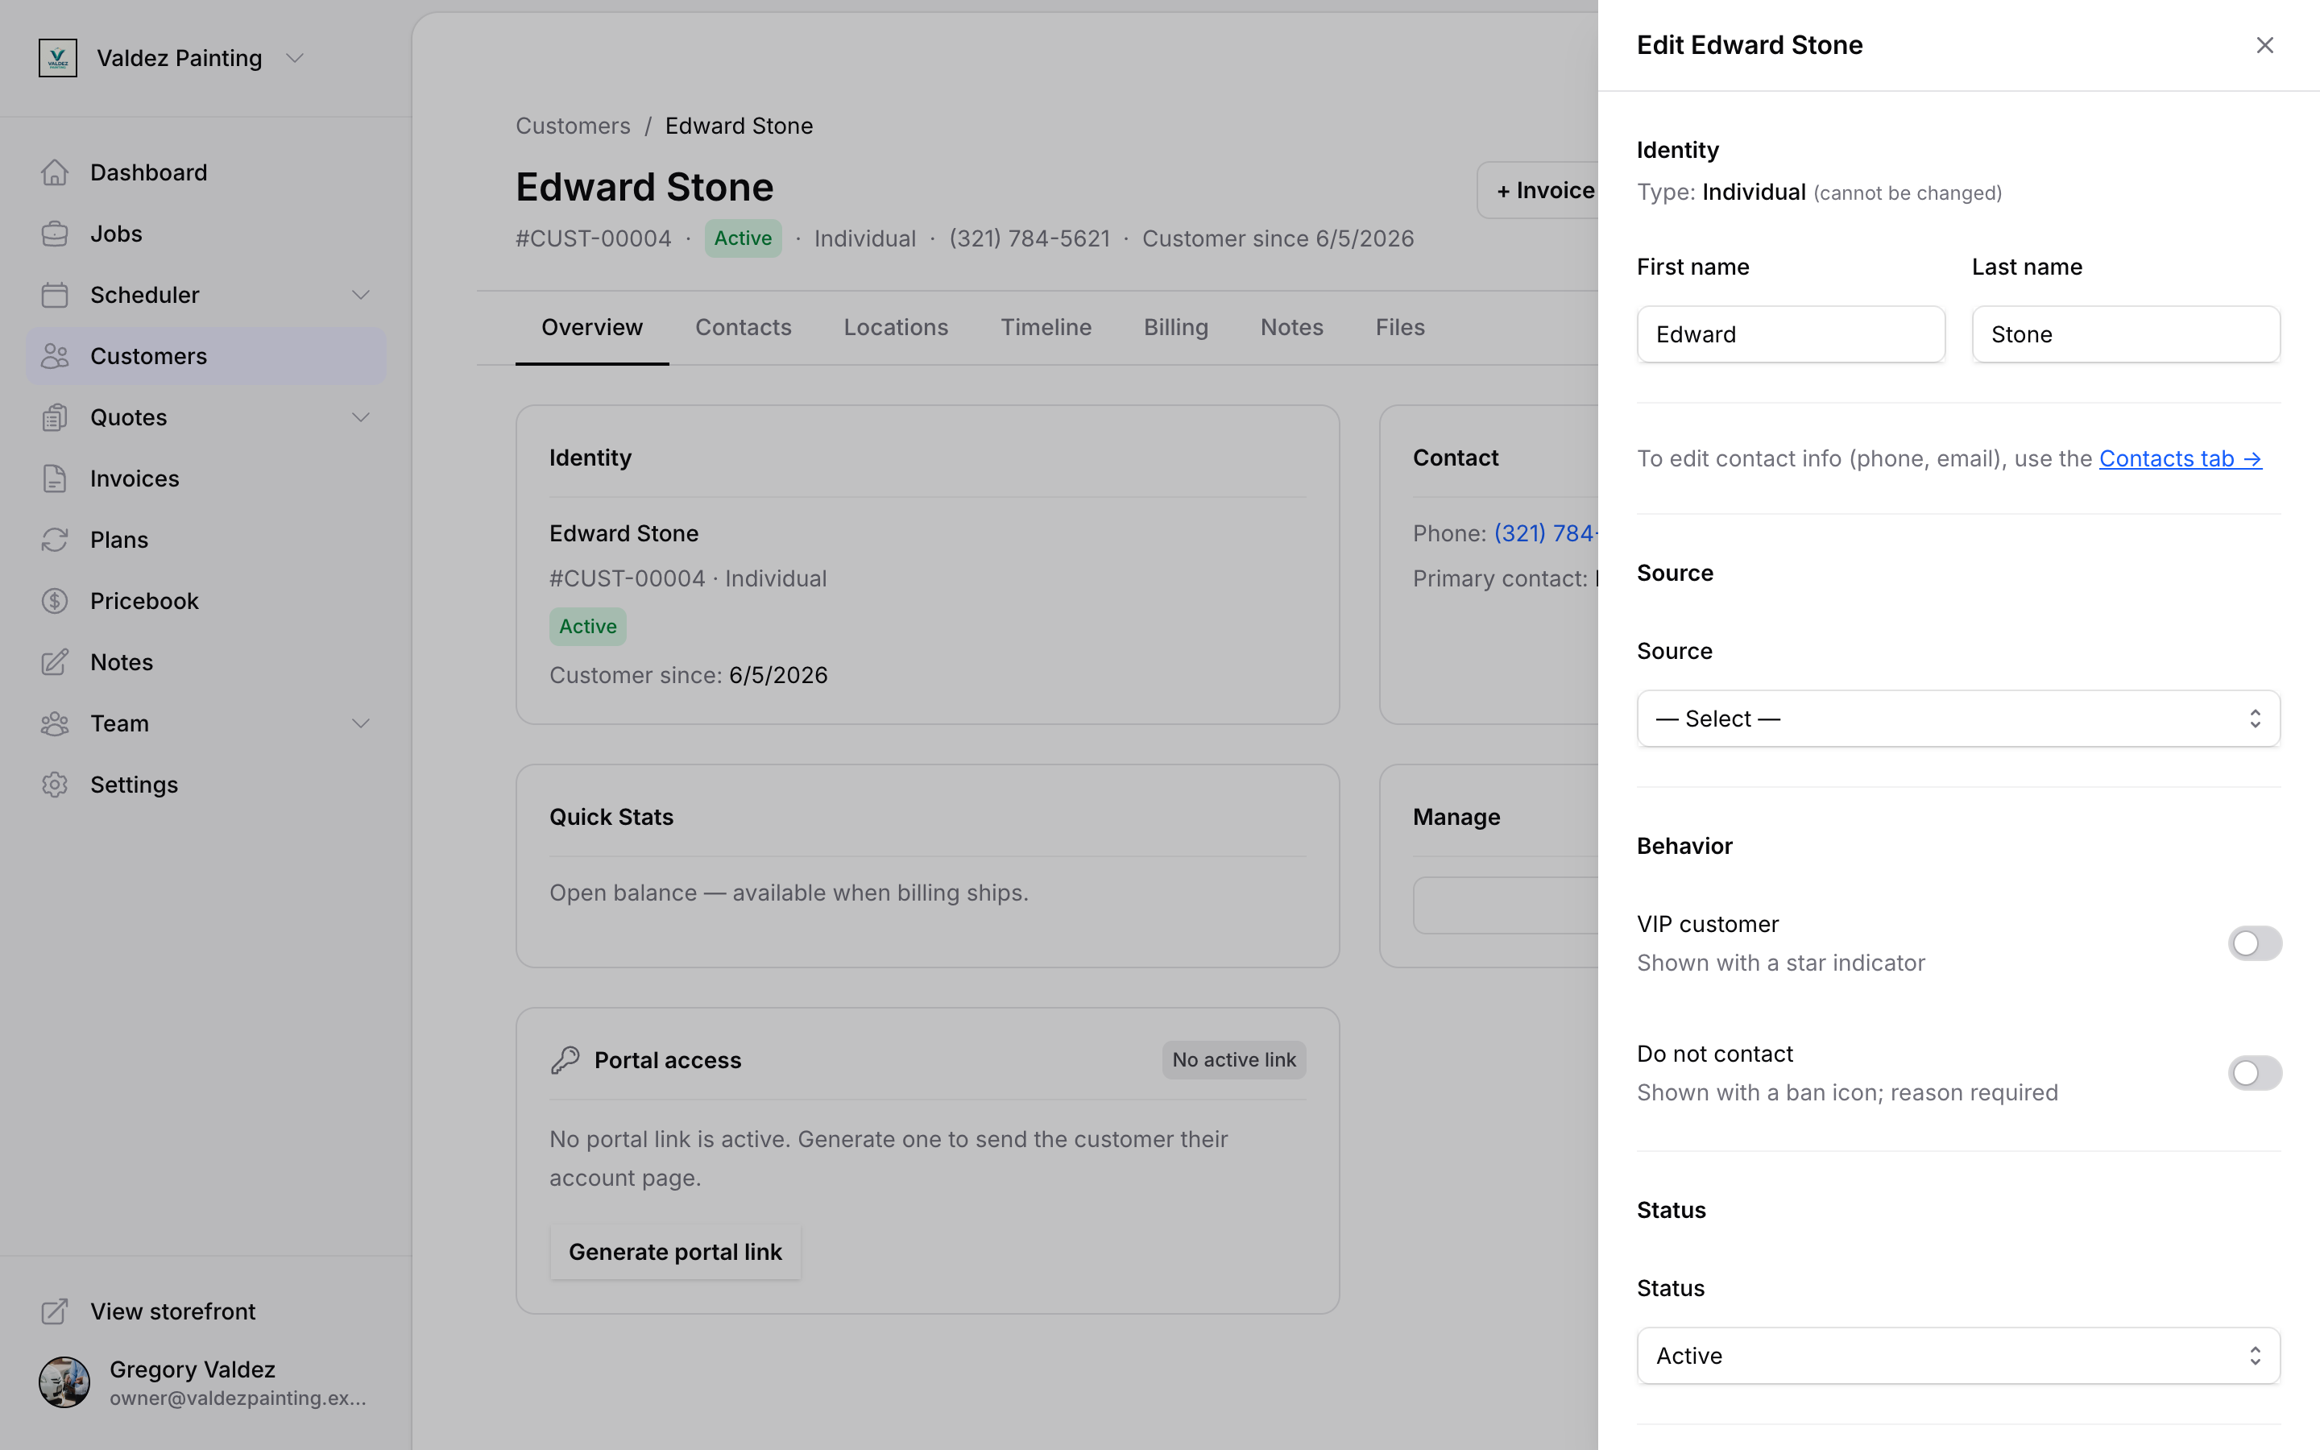Open the Timeline tab
Viewport: 2320px width, 1450px height.
pyautogui.click(x=1046, y=328)
